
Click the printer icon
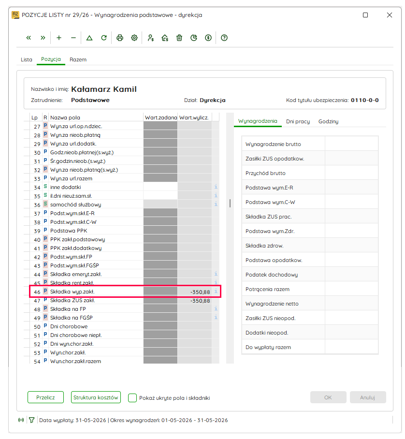120,38
